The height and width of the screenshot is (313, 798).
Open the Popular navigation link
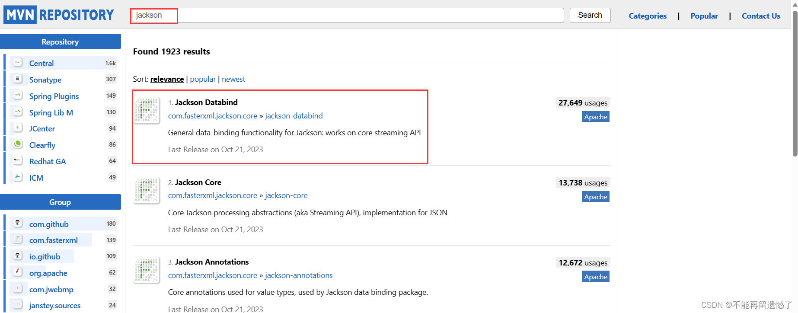[704, 16]
